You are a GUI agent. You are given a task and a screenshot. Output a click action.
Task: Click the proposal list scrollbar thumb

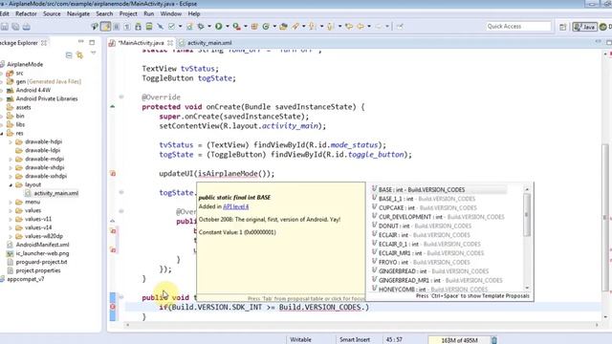[527, 215]
